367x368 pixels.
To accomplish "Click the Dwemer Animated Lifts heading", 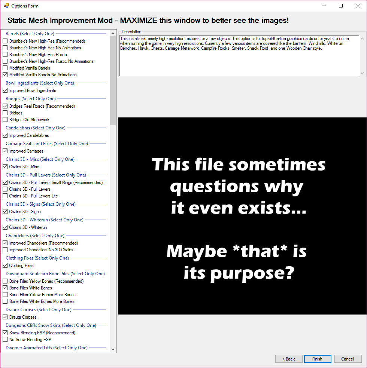I will click(46, 348).
